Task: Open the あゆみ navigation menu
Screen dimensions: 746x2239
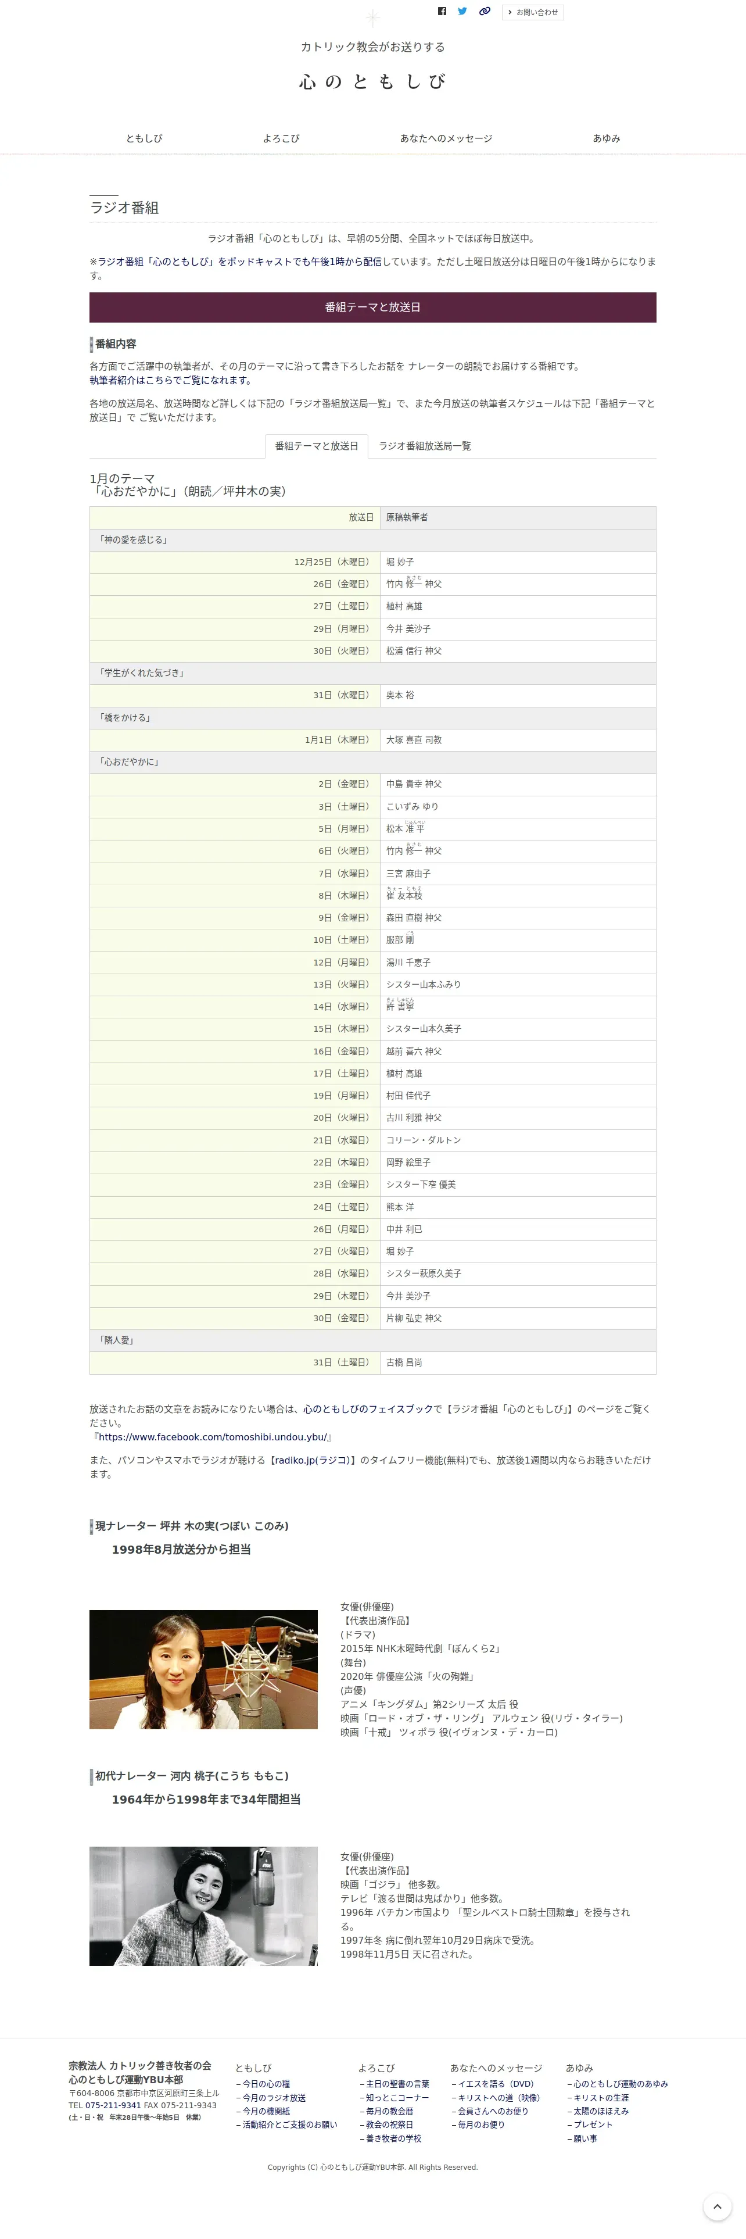Action: point(606,138)
